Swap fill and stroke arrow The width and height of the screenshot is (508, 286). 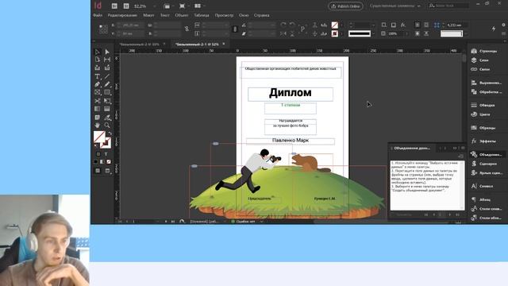coord(110,133)
